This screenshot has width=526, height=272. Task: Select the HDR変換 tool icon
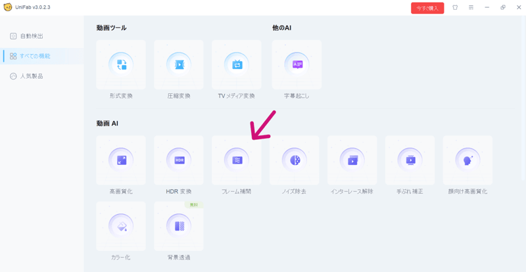point(179,160)
